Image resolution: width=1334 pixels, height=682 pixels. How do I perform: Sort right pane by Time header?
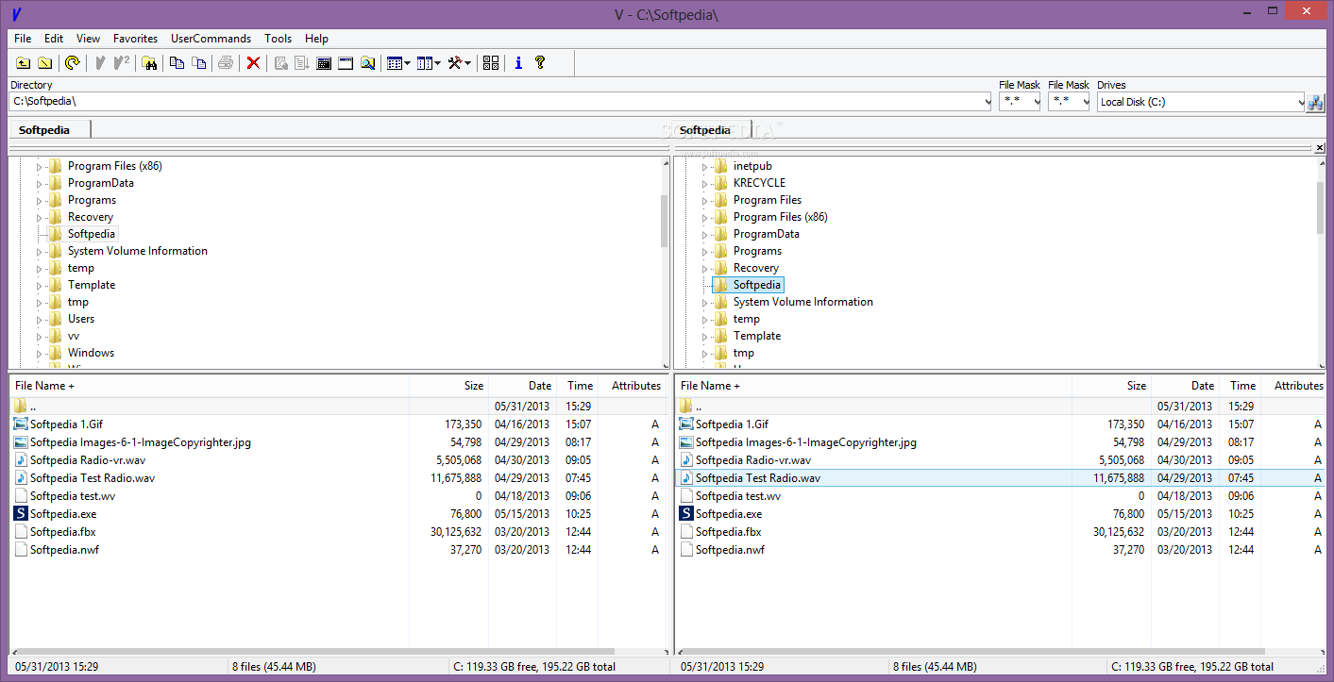(x=1241, y=386)
